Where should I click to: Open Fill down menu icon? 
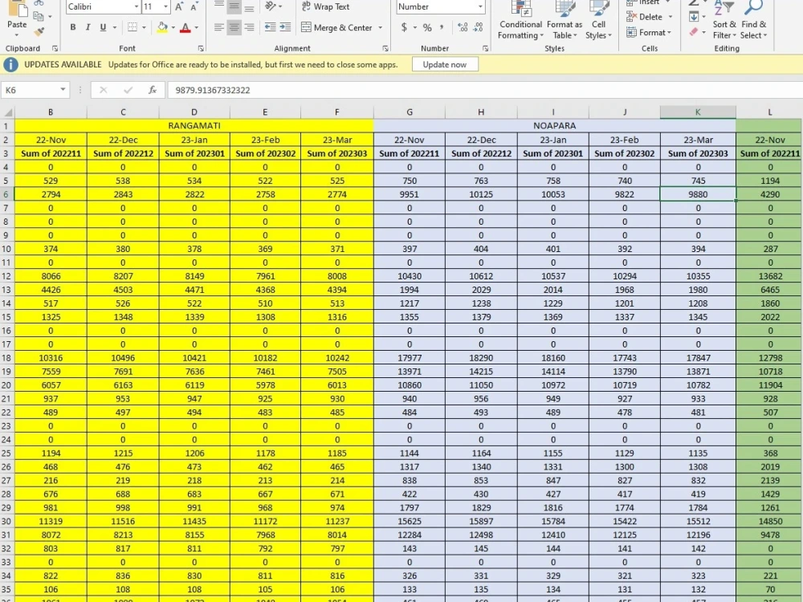tap(694, 17)
